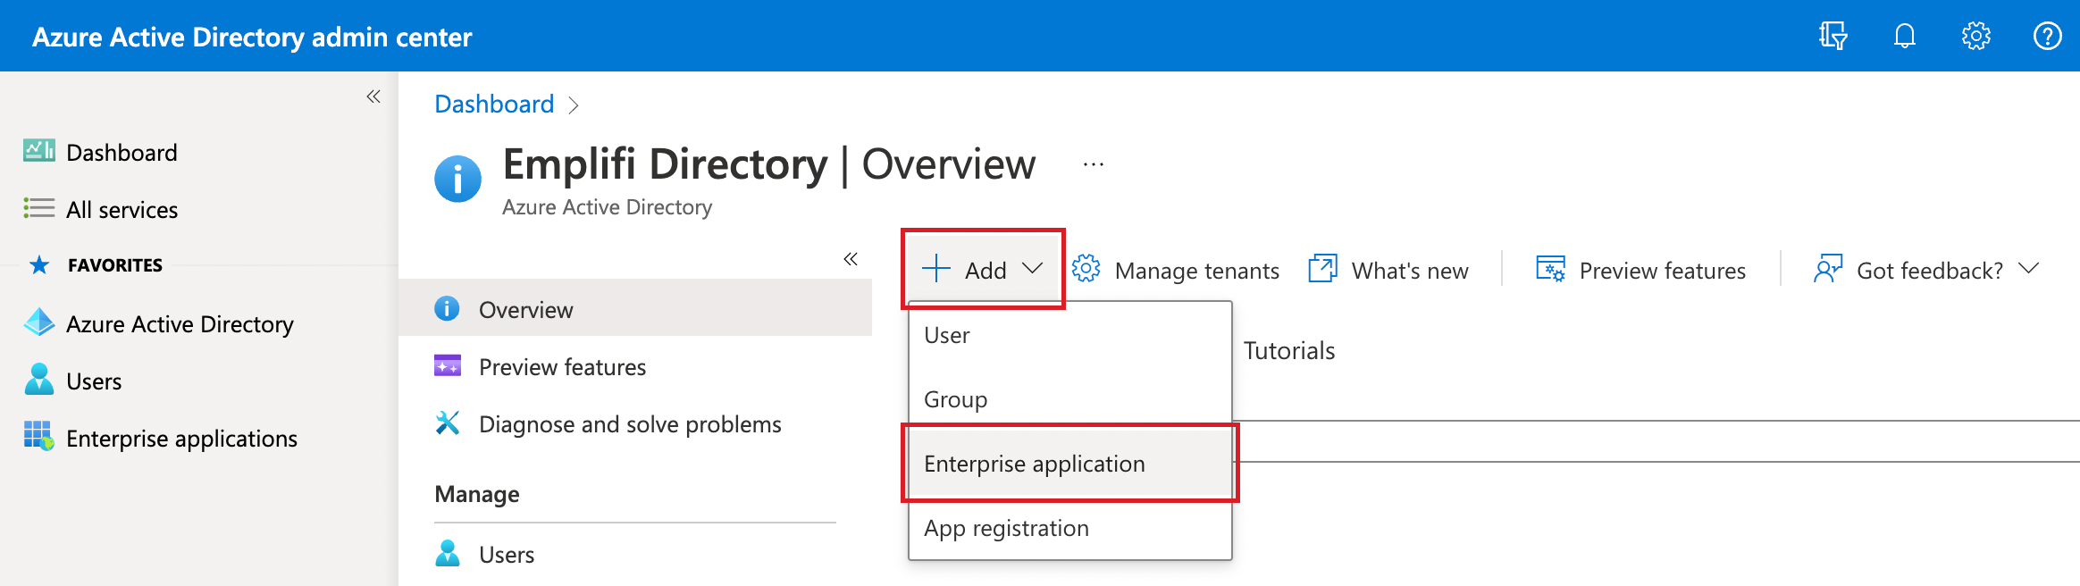The image size is (2080, 586).
Task: Click the help question mark icon
Action: pos(2047,37)
